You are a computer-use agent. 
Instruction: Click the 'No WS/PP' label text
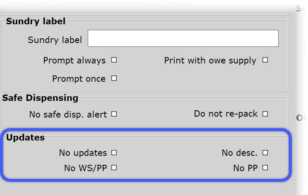tap(85, 168)
